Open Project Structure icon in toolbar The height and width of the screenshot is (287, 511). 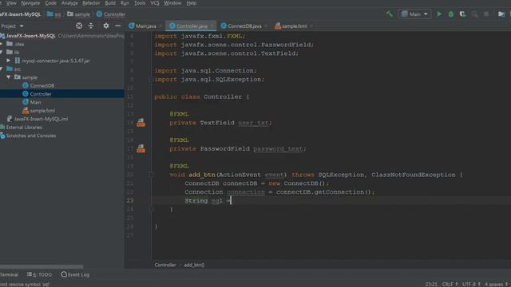coord(501,14)
